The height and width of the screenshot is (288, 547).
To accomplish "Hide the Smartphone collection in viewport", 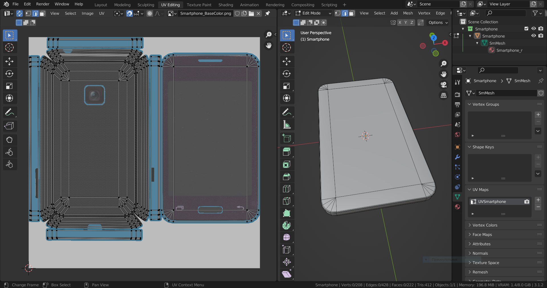I will tap(534, 29).
